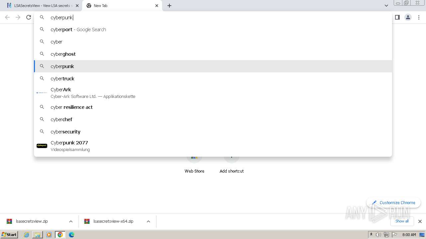This screenshot has width=426, height=239.
Task: Choose the cyber resilience act suggestion
Action: (x=213, y=107)
